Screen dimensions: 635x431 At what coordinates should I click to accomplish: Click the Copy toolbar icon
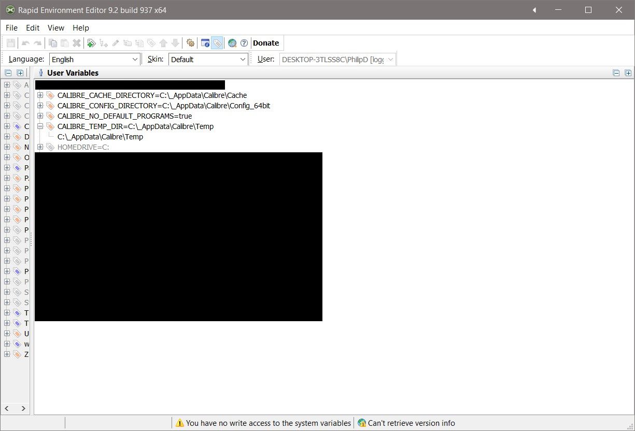pyautogui.click(x=52, y=43)
